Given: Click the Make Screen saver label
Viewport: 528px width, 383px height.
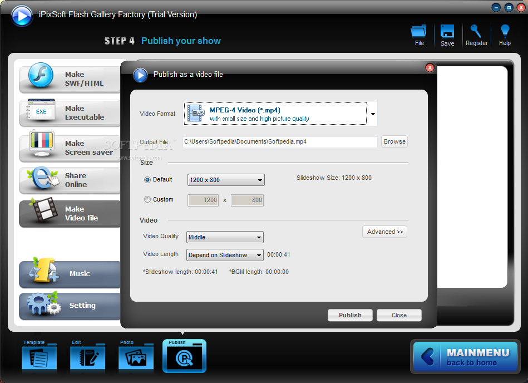Looking at the screenshot, I should coord(89,148).
